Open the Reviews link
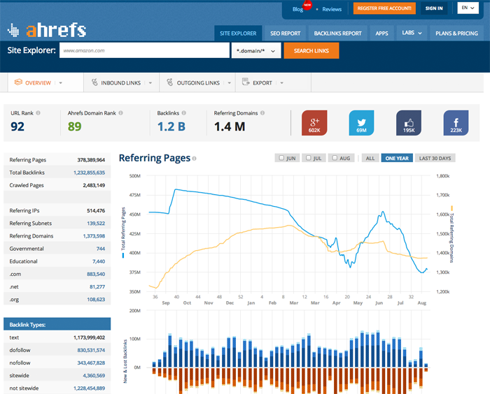The image size is (490, 394). (332, 9)
